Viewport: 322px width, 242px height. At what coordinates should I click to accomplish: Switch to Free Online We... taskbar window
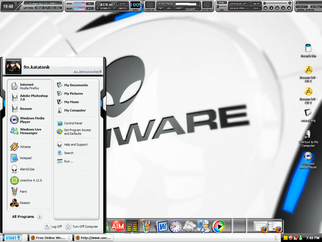click(48, 238)
